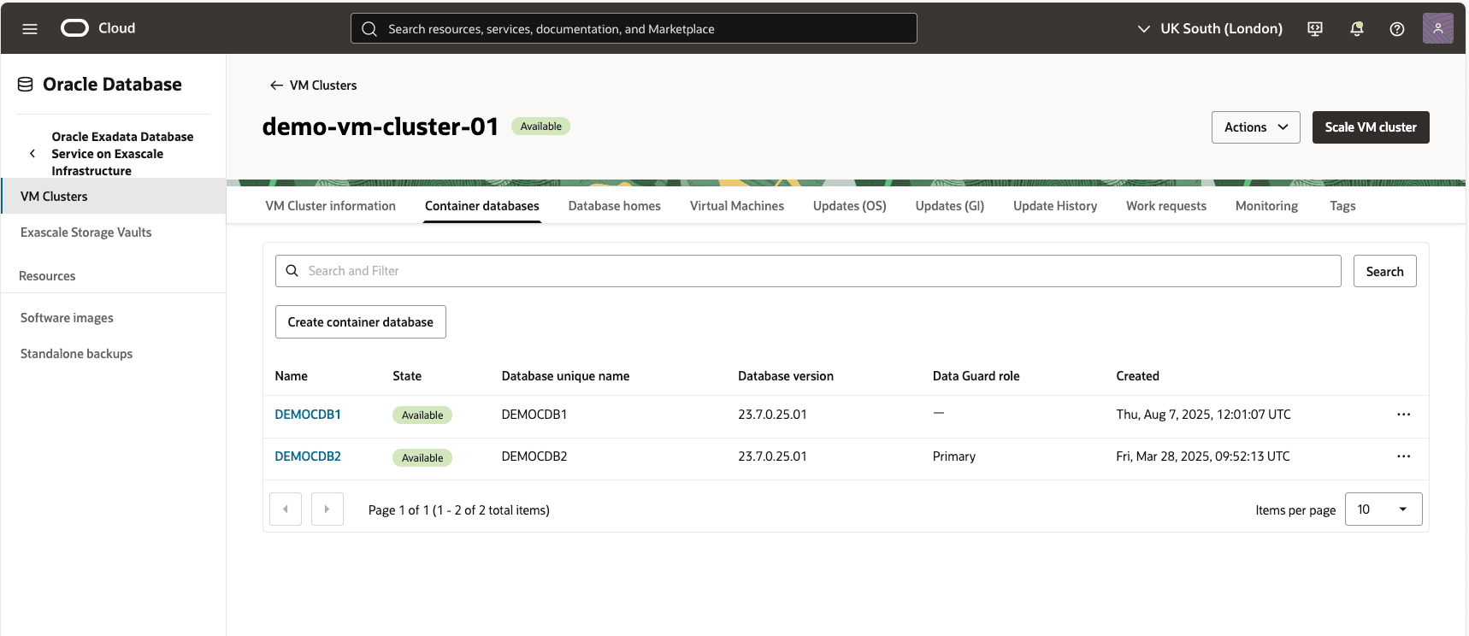1469x636 pixels.
Task: Focus the top resource search bar
Action: tap(634, 28)
